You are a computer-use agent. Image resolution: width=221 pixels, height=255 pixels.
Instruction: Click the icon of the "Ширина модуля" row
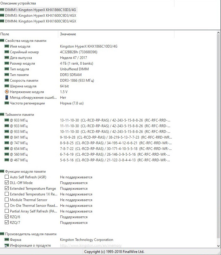tap(7, 86)
